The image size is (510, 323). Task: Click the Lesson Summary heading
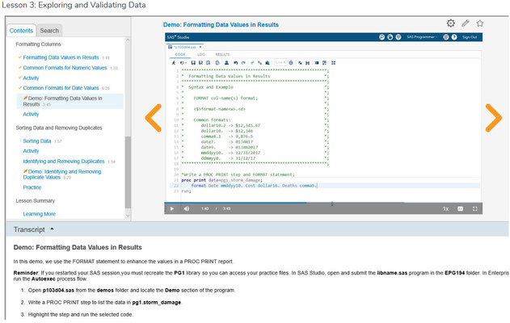click(x=35, y=200)
